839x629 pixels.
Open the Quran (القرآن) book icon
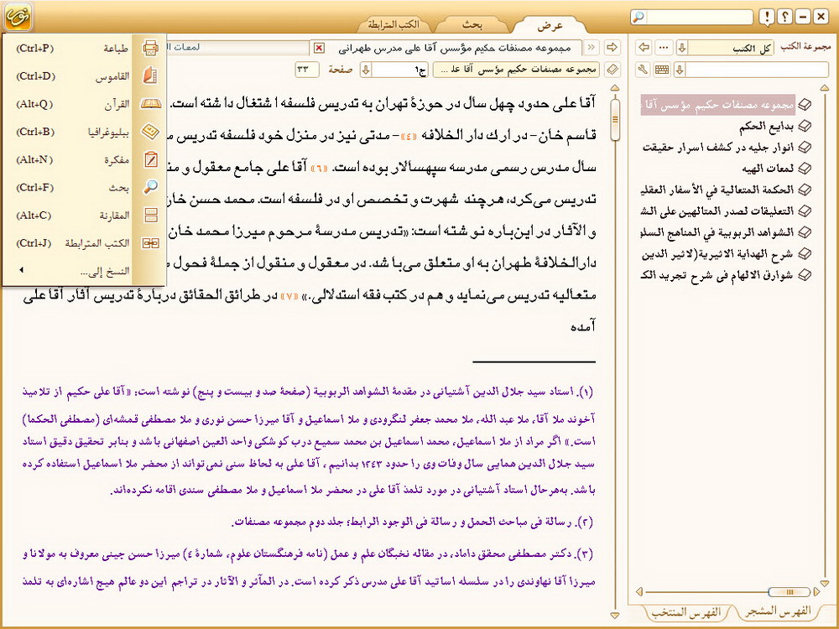[x=150, y=104]
